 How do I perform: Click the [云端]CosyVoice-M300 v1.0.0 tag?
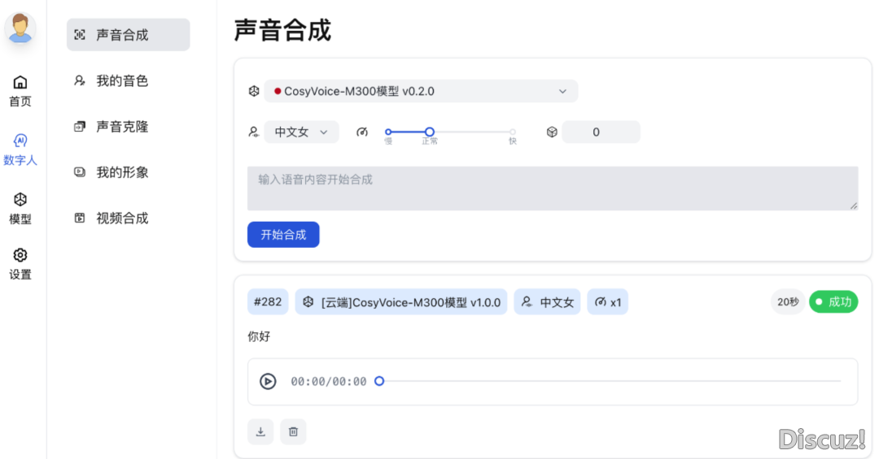(401, 302)
